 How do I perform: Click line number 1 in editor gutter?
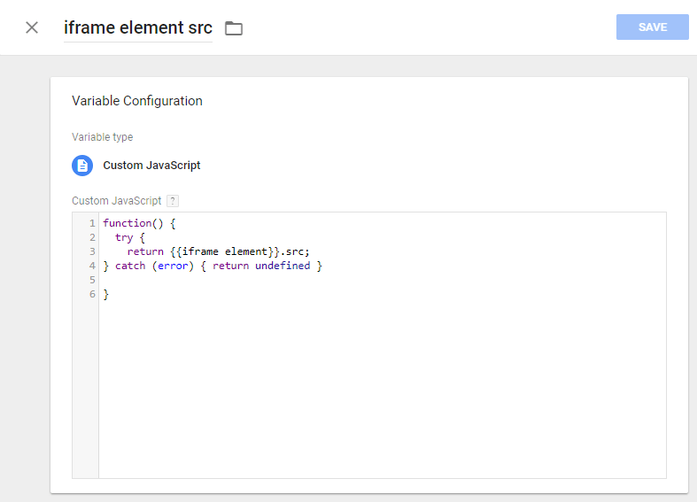pyautogui.click(x=92, y=223)
